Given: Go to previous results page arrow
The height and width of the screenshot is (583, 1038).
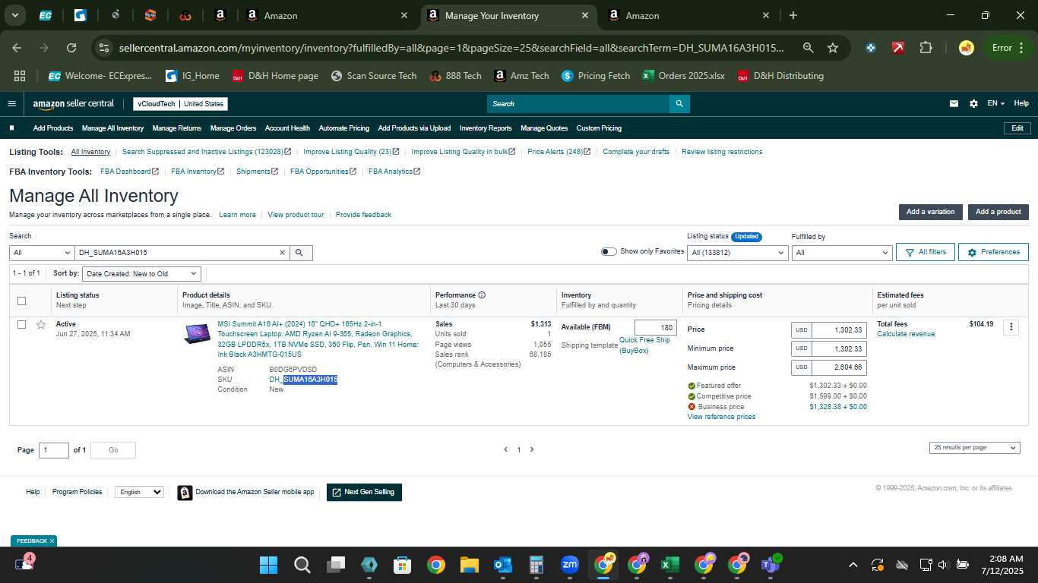Looking at the screenshot, I should click(506, 449).
